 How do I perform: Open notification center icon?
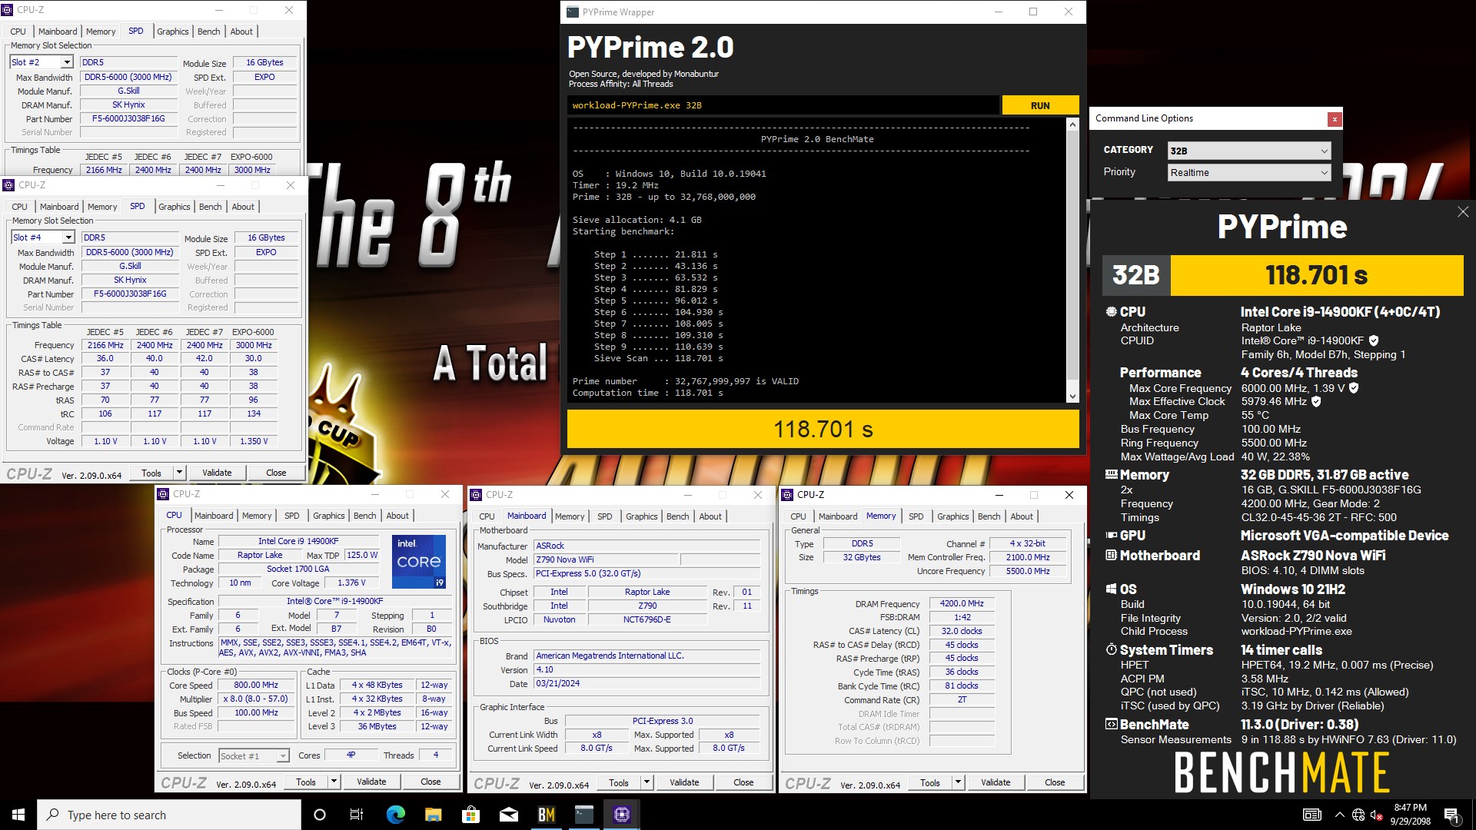(x=1451, y=815)
